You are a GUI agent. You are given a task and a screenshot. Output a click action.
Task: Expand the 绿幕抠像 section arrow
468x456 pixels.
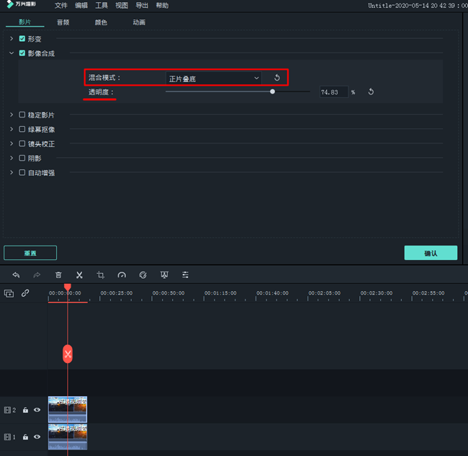click(12, 129)
